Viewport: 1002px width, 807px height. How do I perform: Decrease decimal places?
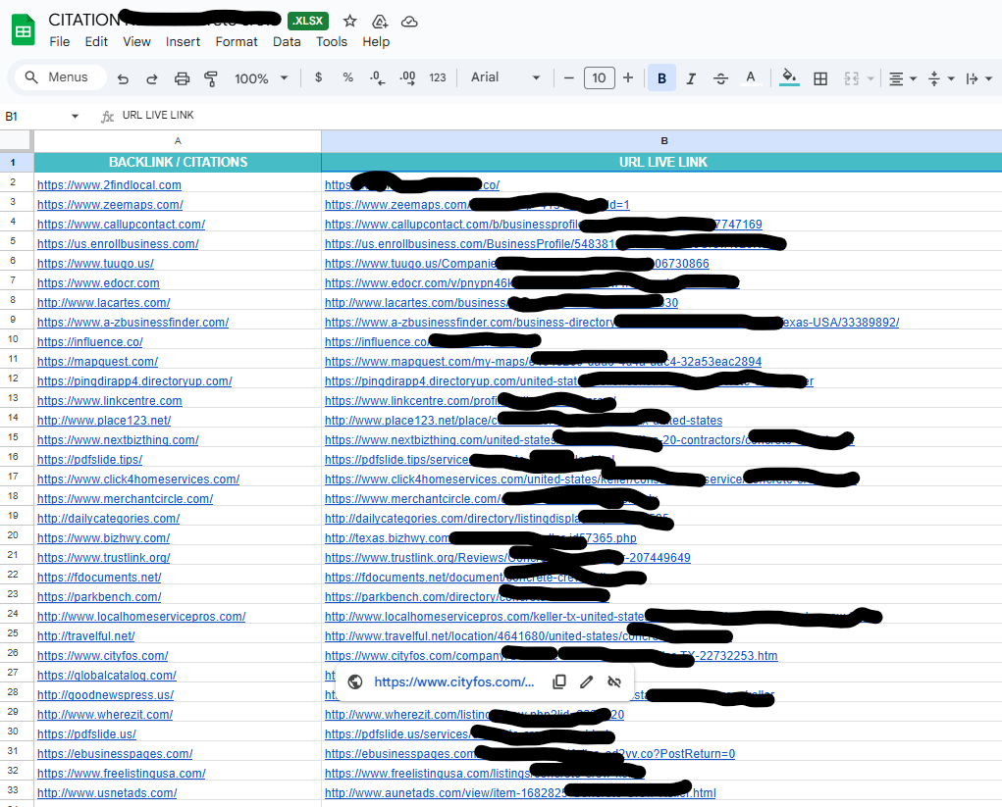(378, 77)
